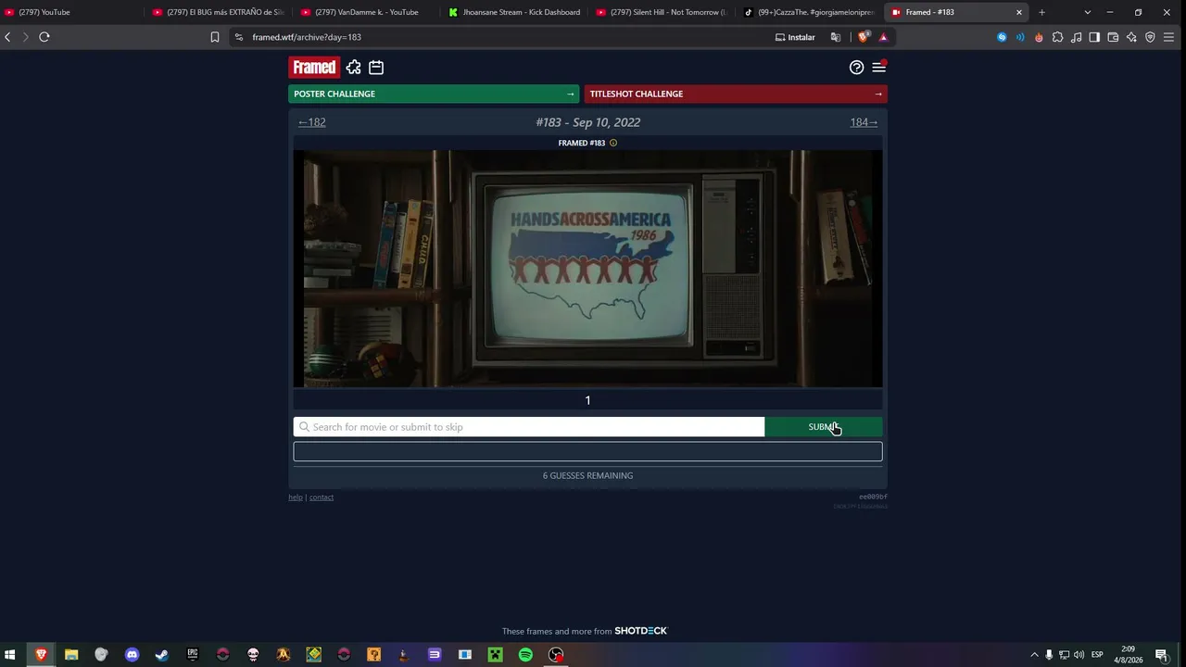This screenshot has width=1186, height=667.
Task: Open Spotify from the taskbar
Action: tap(525, 655)
